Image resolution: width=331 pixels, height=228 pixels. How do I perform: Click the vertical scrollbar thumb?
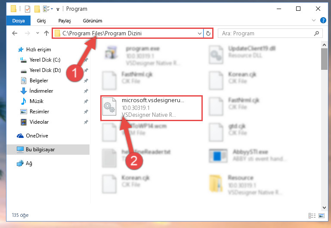tap(324, 59)
